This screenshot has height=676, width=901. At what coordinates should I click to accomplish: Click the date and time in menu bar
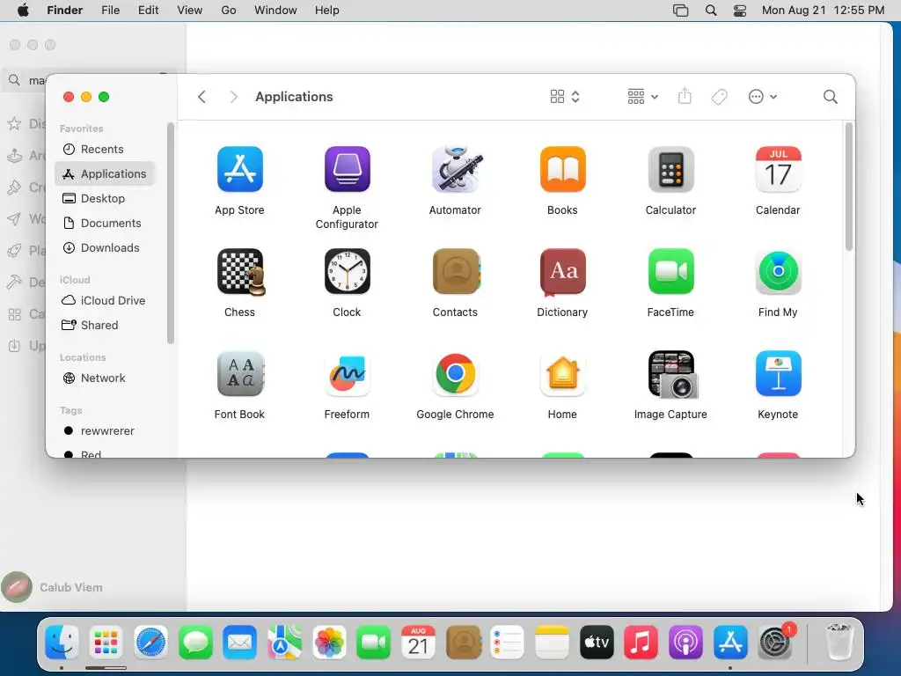(x=823, y=11)
